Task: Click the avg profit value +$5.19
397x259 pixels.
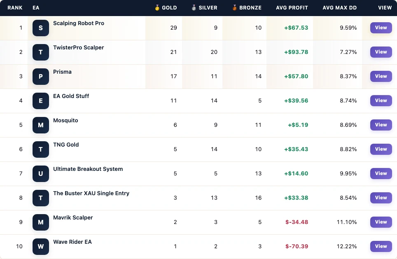Action: tap(298, 125)
